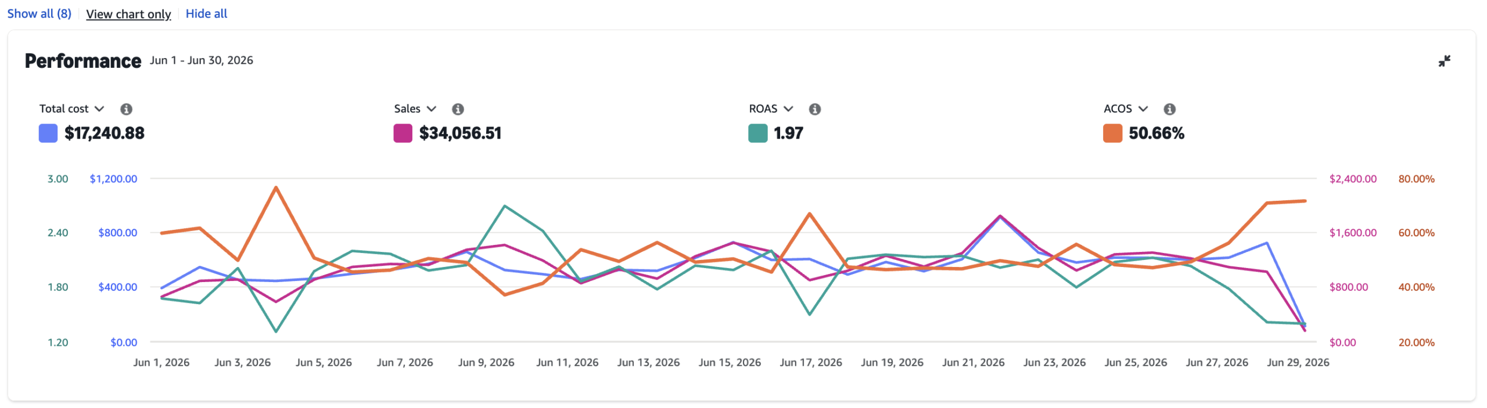The height and width of the screenshot is (408, 1487).
Task: Show info tooltip for ACOS
Action: 1170,109
